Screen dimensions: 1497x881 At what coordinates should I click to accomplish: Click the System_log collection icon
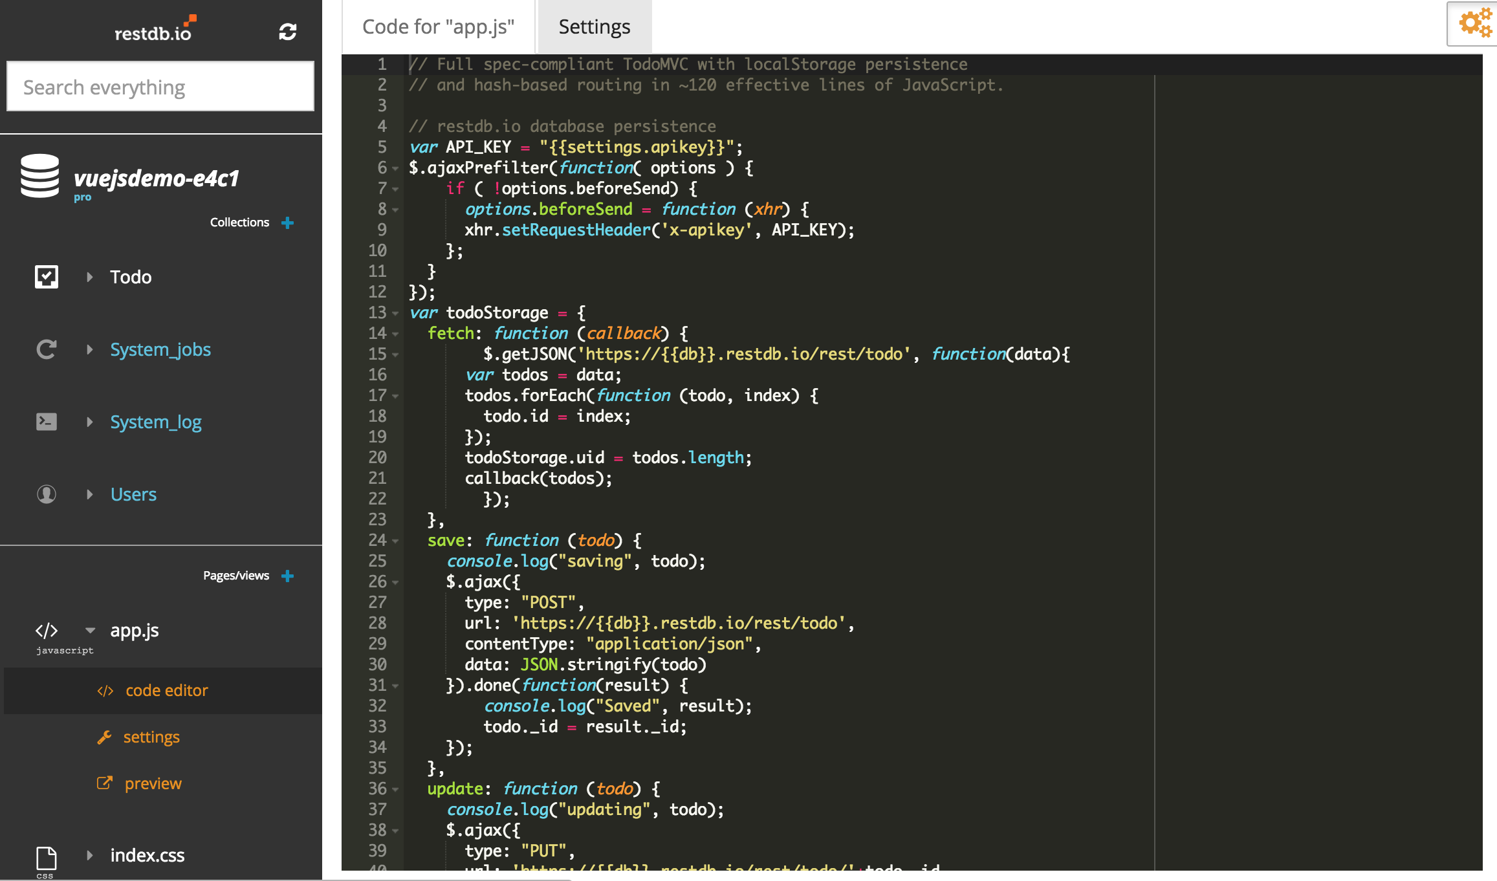(46, 420)
